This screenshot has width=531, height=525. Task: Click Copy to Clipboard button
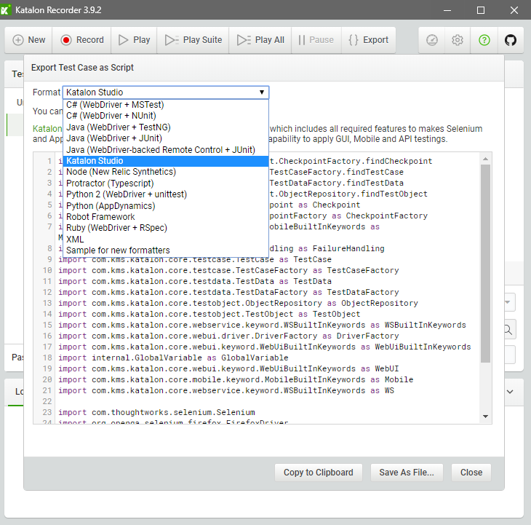319,473
